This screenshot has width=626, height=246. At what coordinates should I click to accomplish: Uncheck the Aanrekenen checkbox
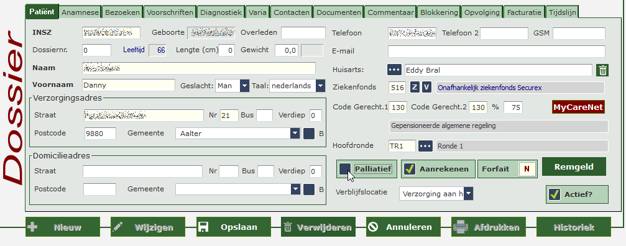pos(409,169)
